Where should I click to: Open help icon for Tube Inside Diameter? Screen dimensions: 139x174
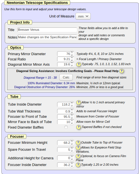tap(79, 102)
